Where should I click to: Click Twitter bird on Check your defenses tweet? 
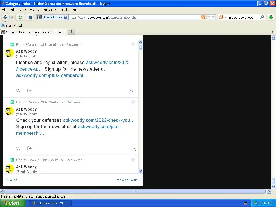[133, 102]
